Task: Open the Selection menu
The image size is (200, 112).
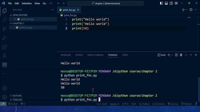Action: tap(27, 3)
